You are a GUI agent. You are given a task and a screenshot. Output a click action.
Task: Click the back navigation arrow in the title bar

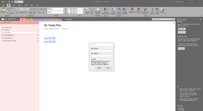click(3, 2)
